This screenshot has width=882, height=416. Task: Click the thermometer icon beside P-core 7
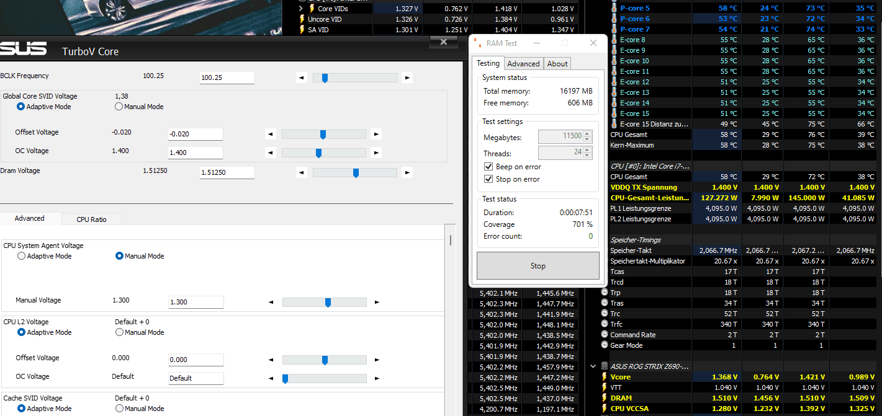coord(614,29)
